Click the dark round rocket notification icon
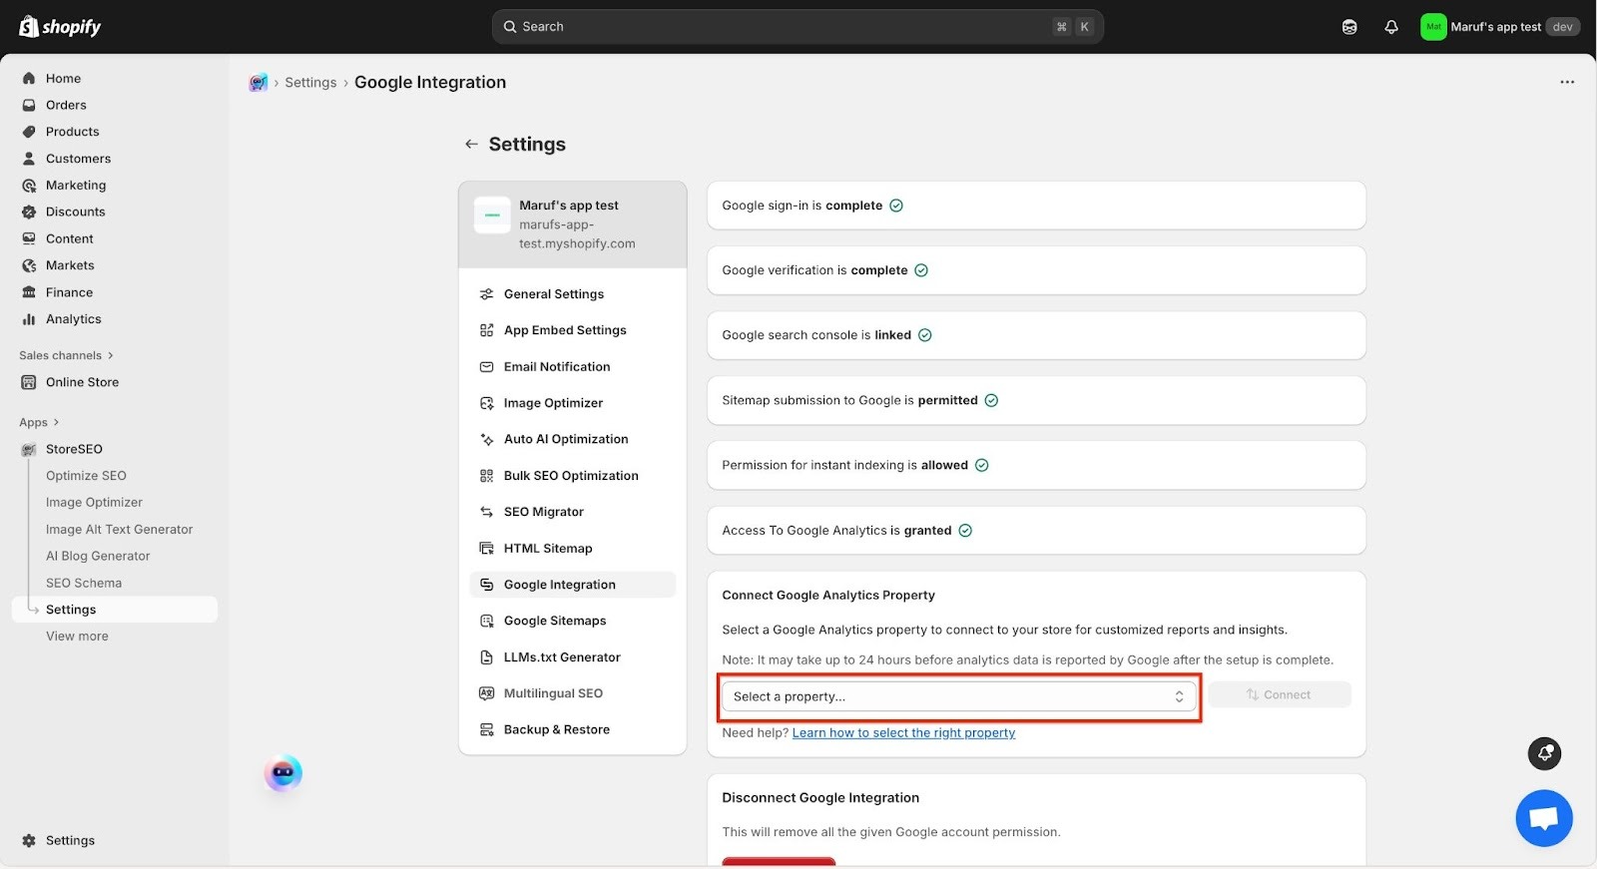The height and width of the screenshot is (869, 1597). coord(1545,753)
